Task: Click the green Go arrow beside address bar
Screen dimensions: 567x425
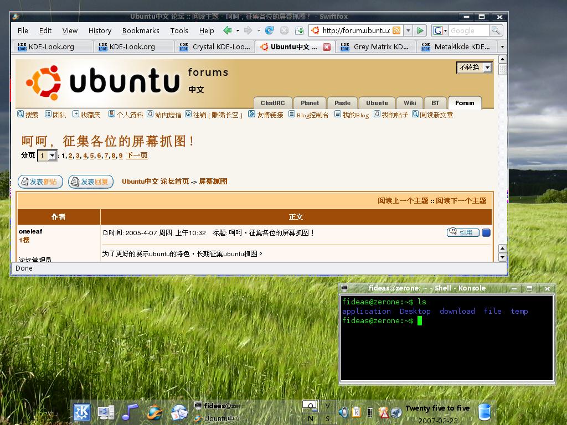Action: [x=420, y=30]
